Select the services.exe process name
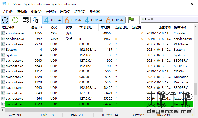Viewport: 198px width, 118px height. tap(15, 39)
